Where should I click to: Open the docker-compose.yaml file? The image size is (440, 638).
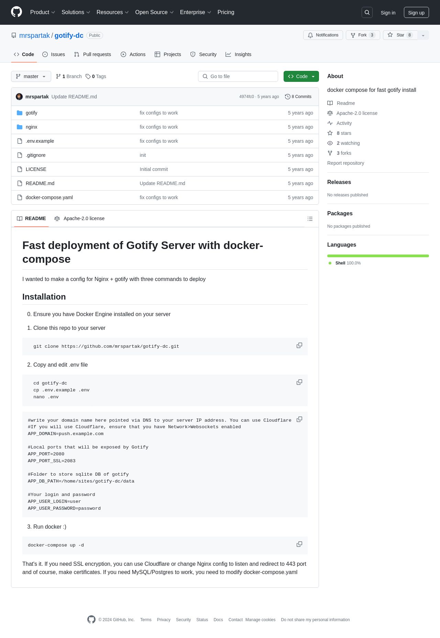click(49, 197)
